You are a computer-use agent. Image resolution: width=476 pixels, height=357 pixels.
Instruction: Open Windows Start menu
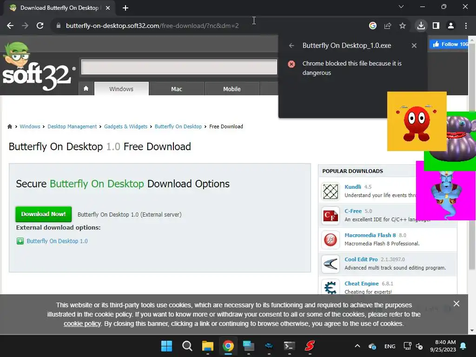click(x=166, y=346)
